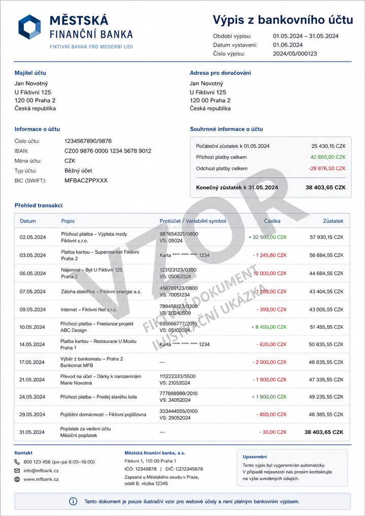Click the Výplata mzdy transaction description
The height and width of the screenshot is (516, 365).
[94, 237]
